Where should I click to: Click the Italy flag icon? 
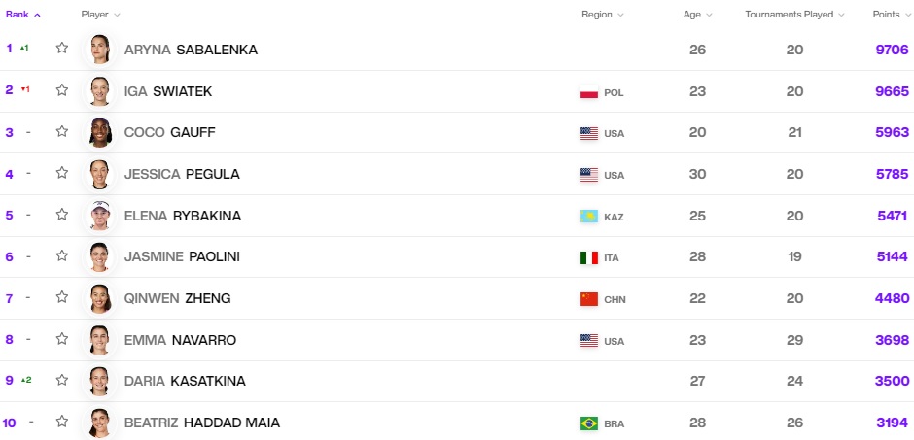588,257
